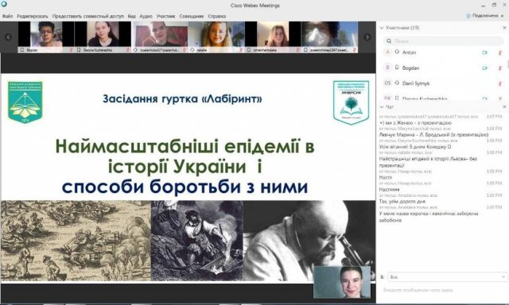Screen dimensions: 509x305
Task: Close the Participants panel
Action: pos(504,28)
